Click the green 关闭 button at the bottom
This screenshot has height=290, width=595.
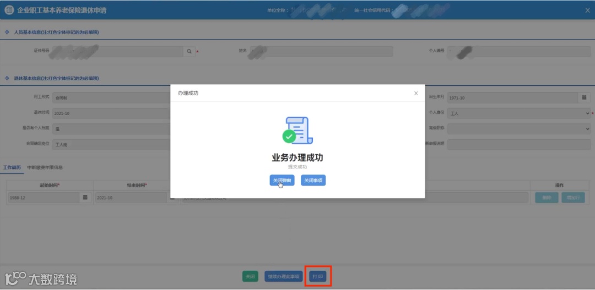click(x=250, y=276)
